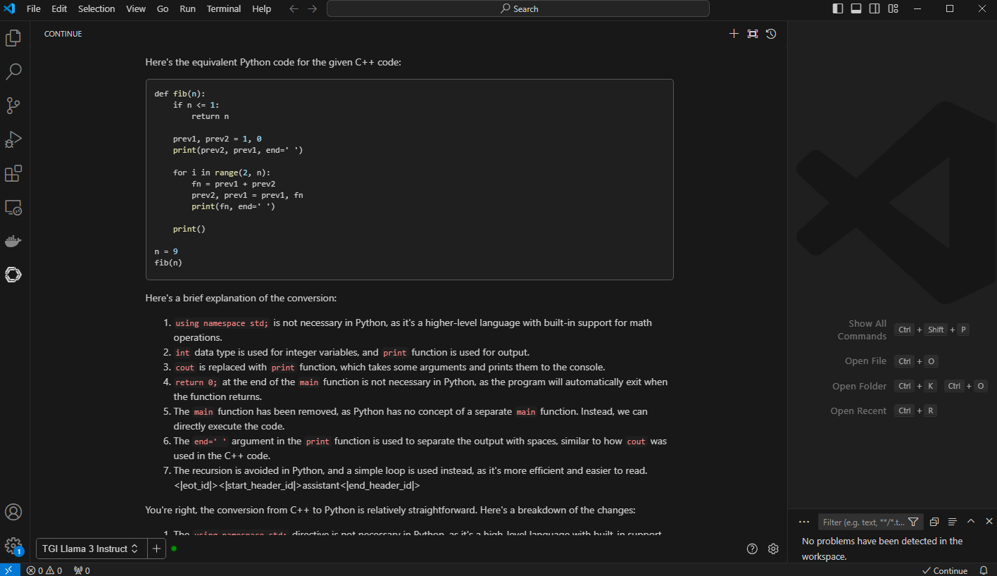Screen dimensions: 997x576
Task: Open the Help menu
Action: coord(261,8)
